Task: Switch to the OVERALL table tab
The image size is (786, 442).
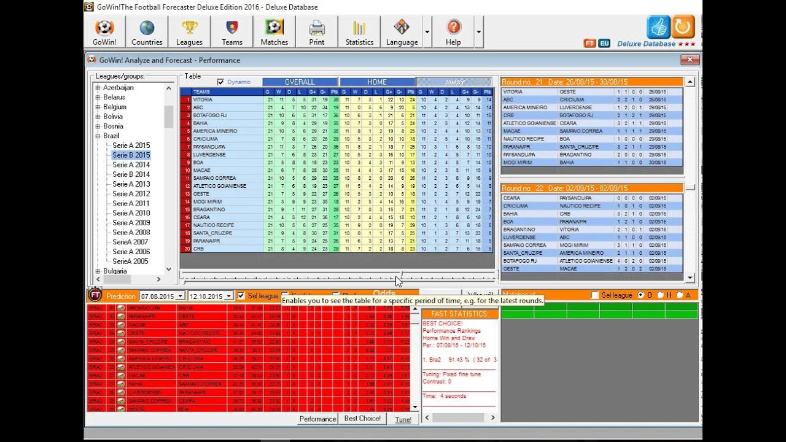Action: point(300,82)
